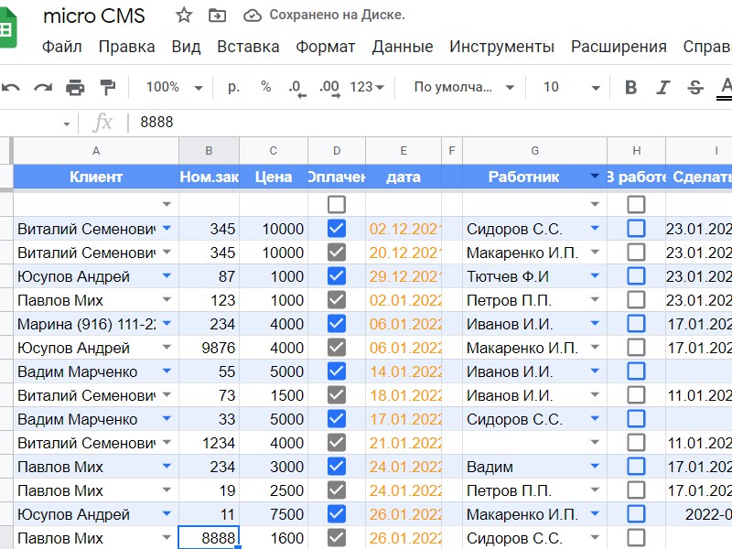Screen dimensions: 732x549
Task: Open text color picker (underlined A)
Action: coord(725,88)
